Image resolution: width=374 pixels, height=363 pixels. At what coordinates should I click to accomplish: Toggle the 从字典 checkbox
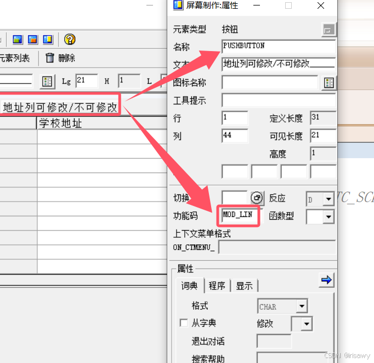point(184,323)
